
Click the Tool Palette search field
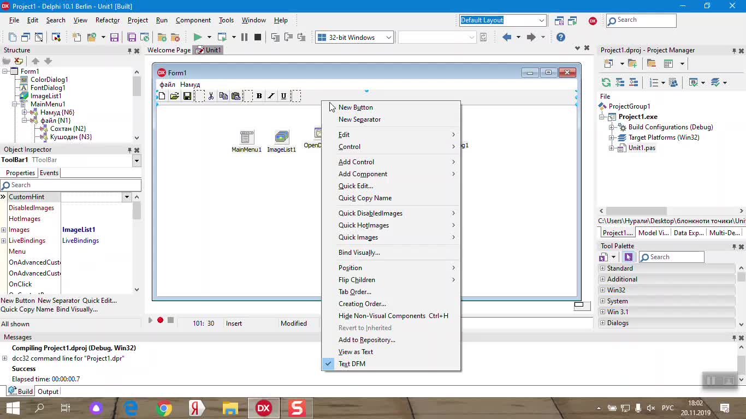click(x=672, y=257)
